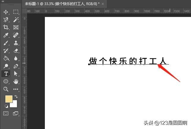This screenshot has width=191, height=129.
Task: Select the Pen tool
Action: (x=16, y=66)
